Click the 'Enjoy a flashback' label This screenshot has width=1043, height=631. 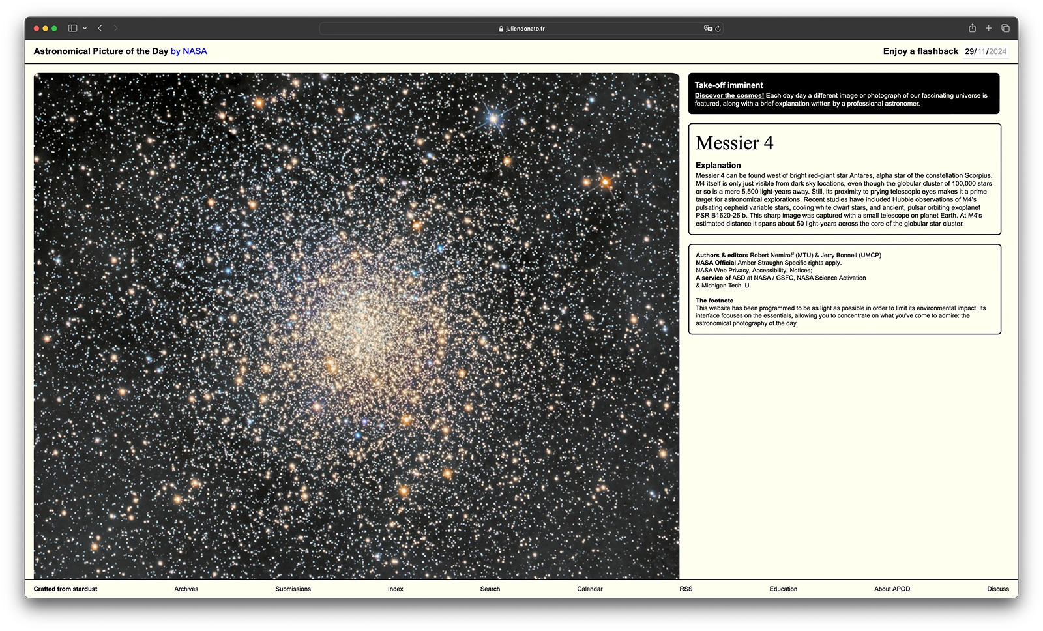click(920, 51)
